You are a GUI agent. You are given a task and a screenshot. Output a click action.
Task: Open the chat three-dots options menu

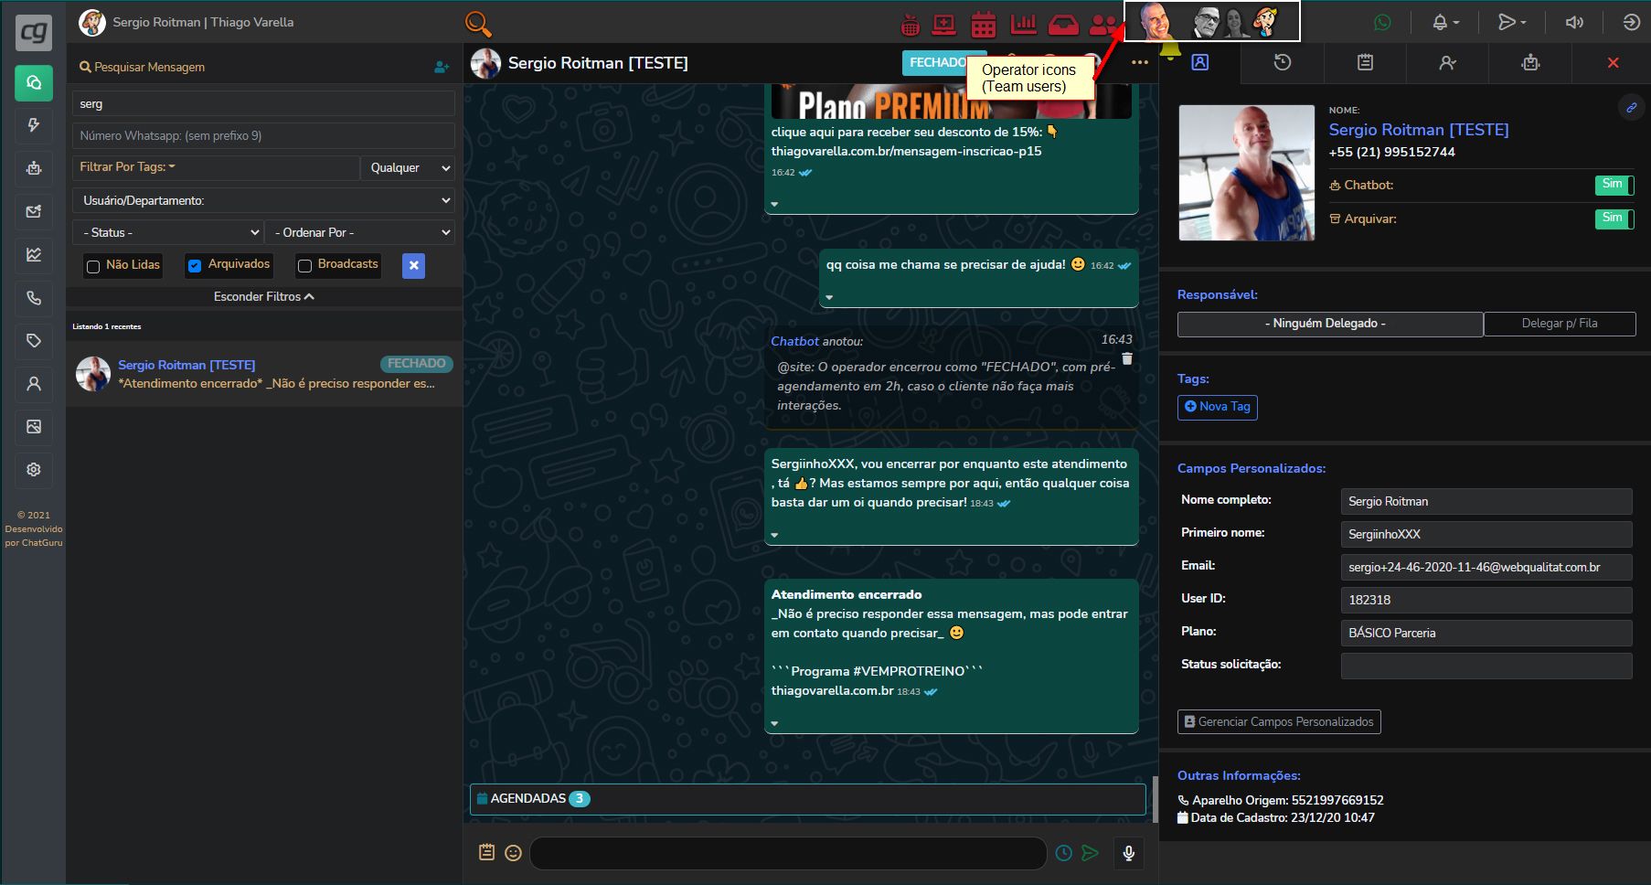coord(1139,63)
